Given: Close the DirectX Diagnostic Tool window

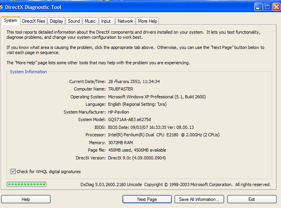Looking at the screenshot, I should 276,7.
